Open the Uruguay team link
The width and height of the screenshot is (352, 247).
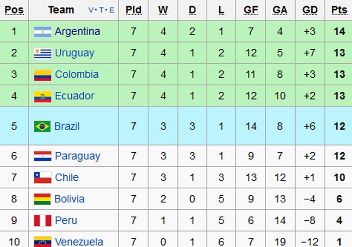click(x=74, y=53)
